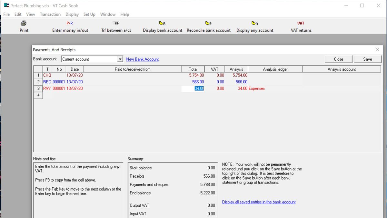The image size is (387, 218).
Task: Open Display any account tool
Action: pos(255,26)
